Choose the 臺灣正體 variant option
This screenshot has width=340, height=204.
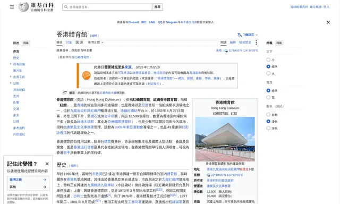click(28, 180)
